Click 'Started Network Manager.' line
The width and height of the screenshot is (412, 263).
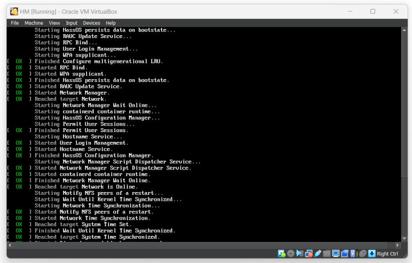click(x=72, y=92)
